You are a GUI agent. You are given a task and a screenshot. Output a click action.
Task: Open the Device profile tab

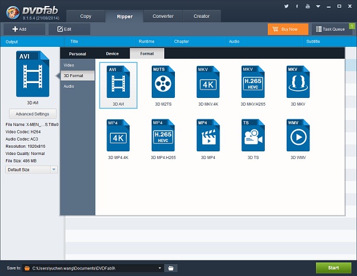112,53
